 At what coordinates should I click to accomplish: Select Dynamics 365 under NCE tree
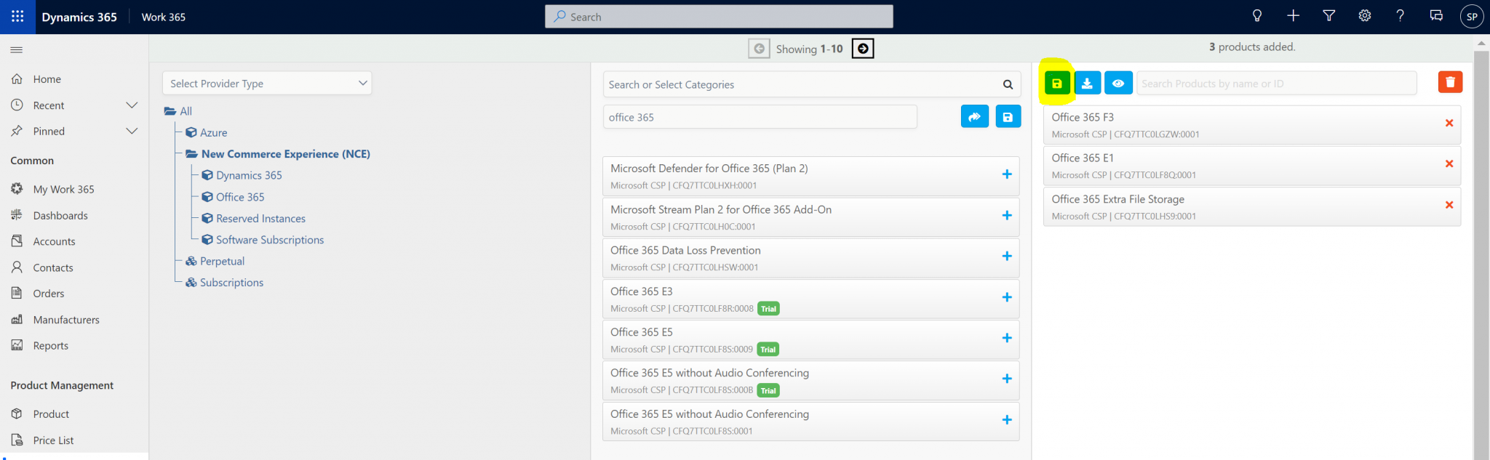coord(242,175)
